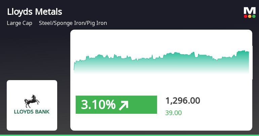Click the green bar along the bottom edge
The width and height of the screenshot is (259, 136).
coord(129,135)
